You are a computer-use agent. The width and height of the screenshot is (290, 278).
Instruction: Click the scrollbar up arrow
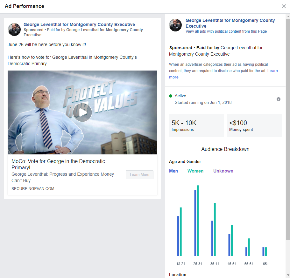click(288, 17)
